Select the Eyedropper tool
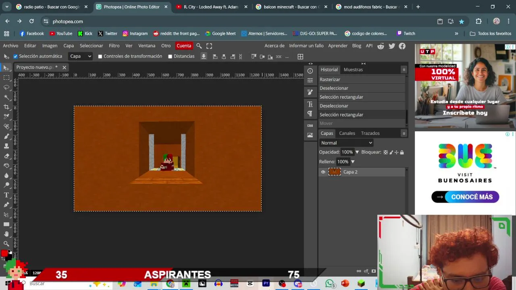The height and width of the screenshot is (290, 516). (x=6, y=116)
